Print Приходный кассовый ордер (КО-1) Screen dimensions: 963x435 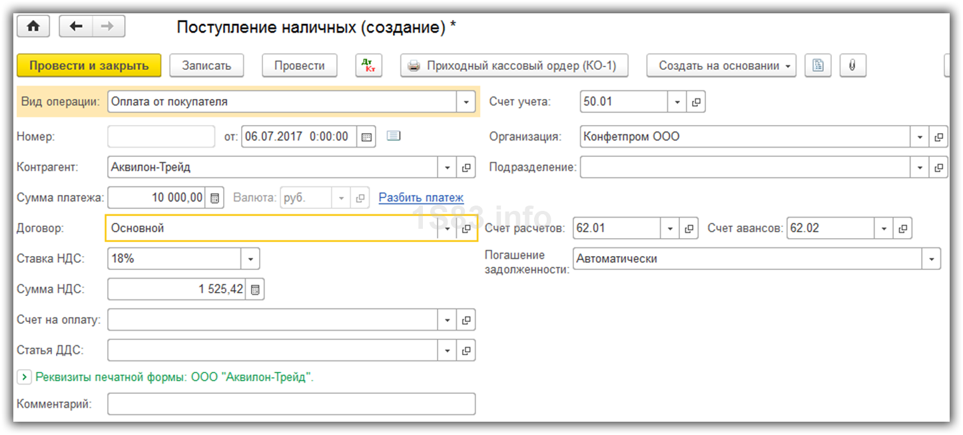tap(512, 66)
